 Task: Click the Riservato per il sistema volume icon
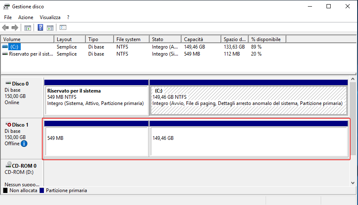click(x=5, y=54)
